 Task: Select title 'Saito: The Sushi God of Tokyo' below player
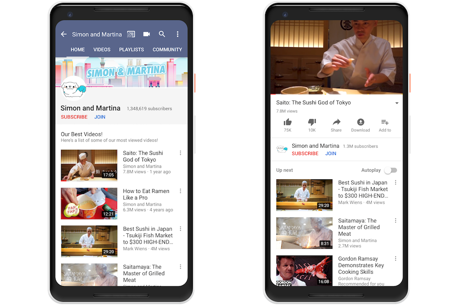[313, 103]
